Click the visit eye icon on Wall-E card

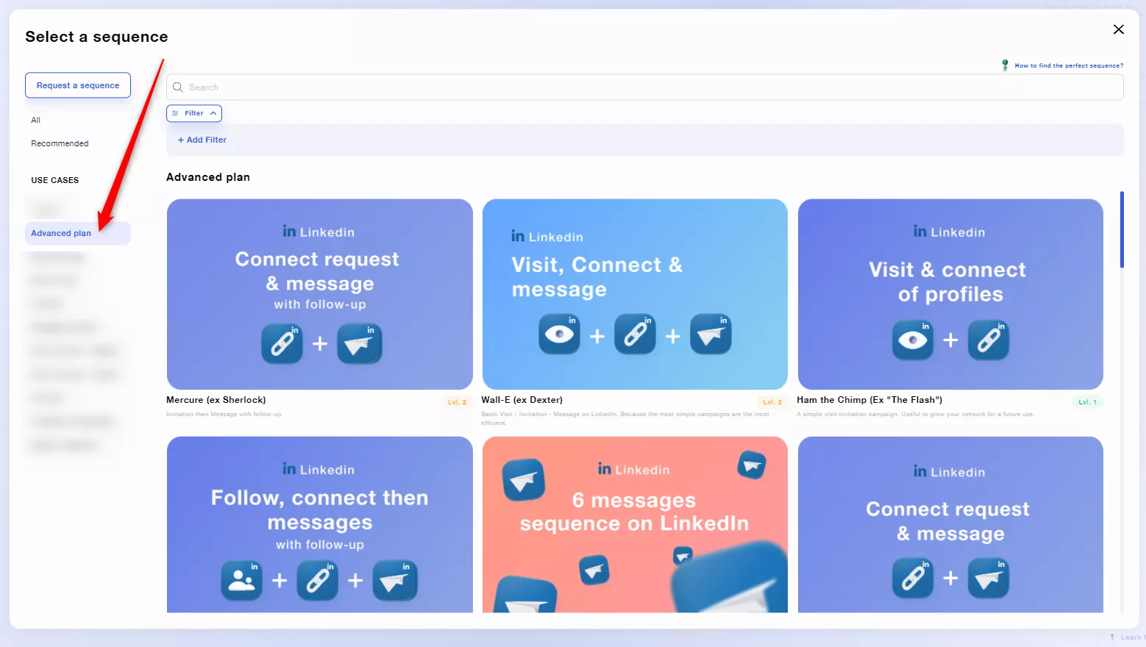[559, 334]
